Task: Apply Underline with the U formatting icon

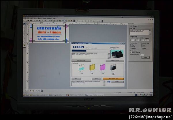Action: [82, 21]
